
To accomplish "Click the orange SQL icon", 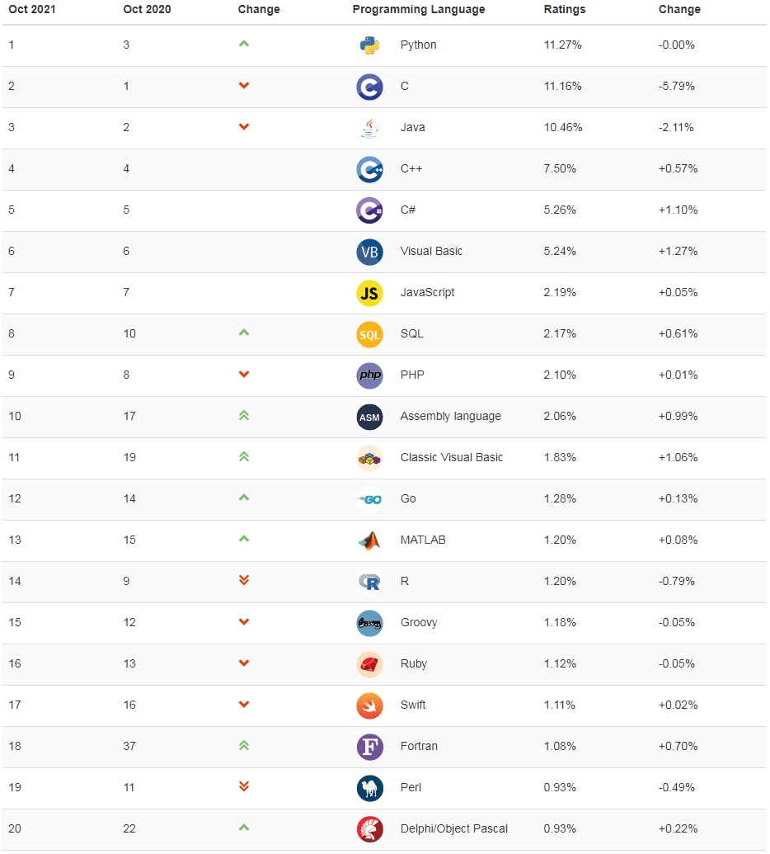I will [369, 334].
